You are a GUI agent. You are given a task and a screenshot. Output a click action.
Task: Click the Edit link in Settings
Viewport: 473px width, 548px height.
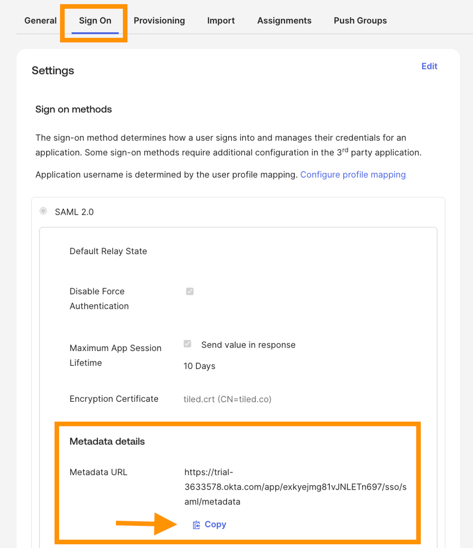coord(429,66)
